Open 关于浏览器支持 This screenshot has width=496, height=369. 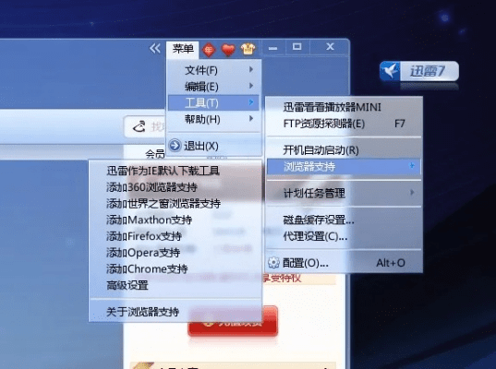coord(175,312)
